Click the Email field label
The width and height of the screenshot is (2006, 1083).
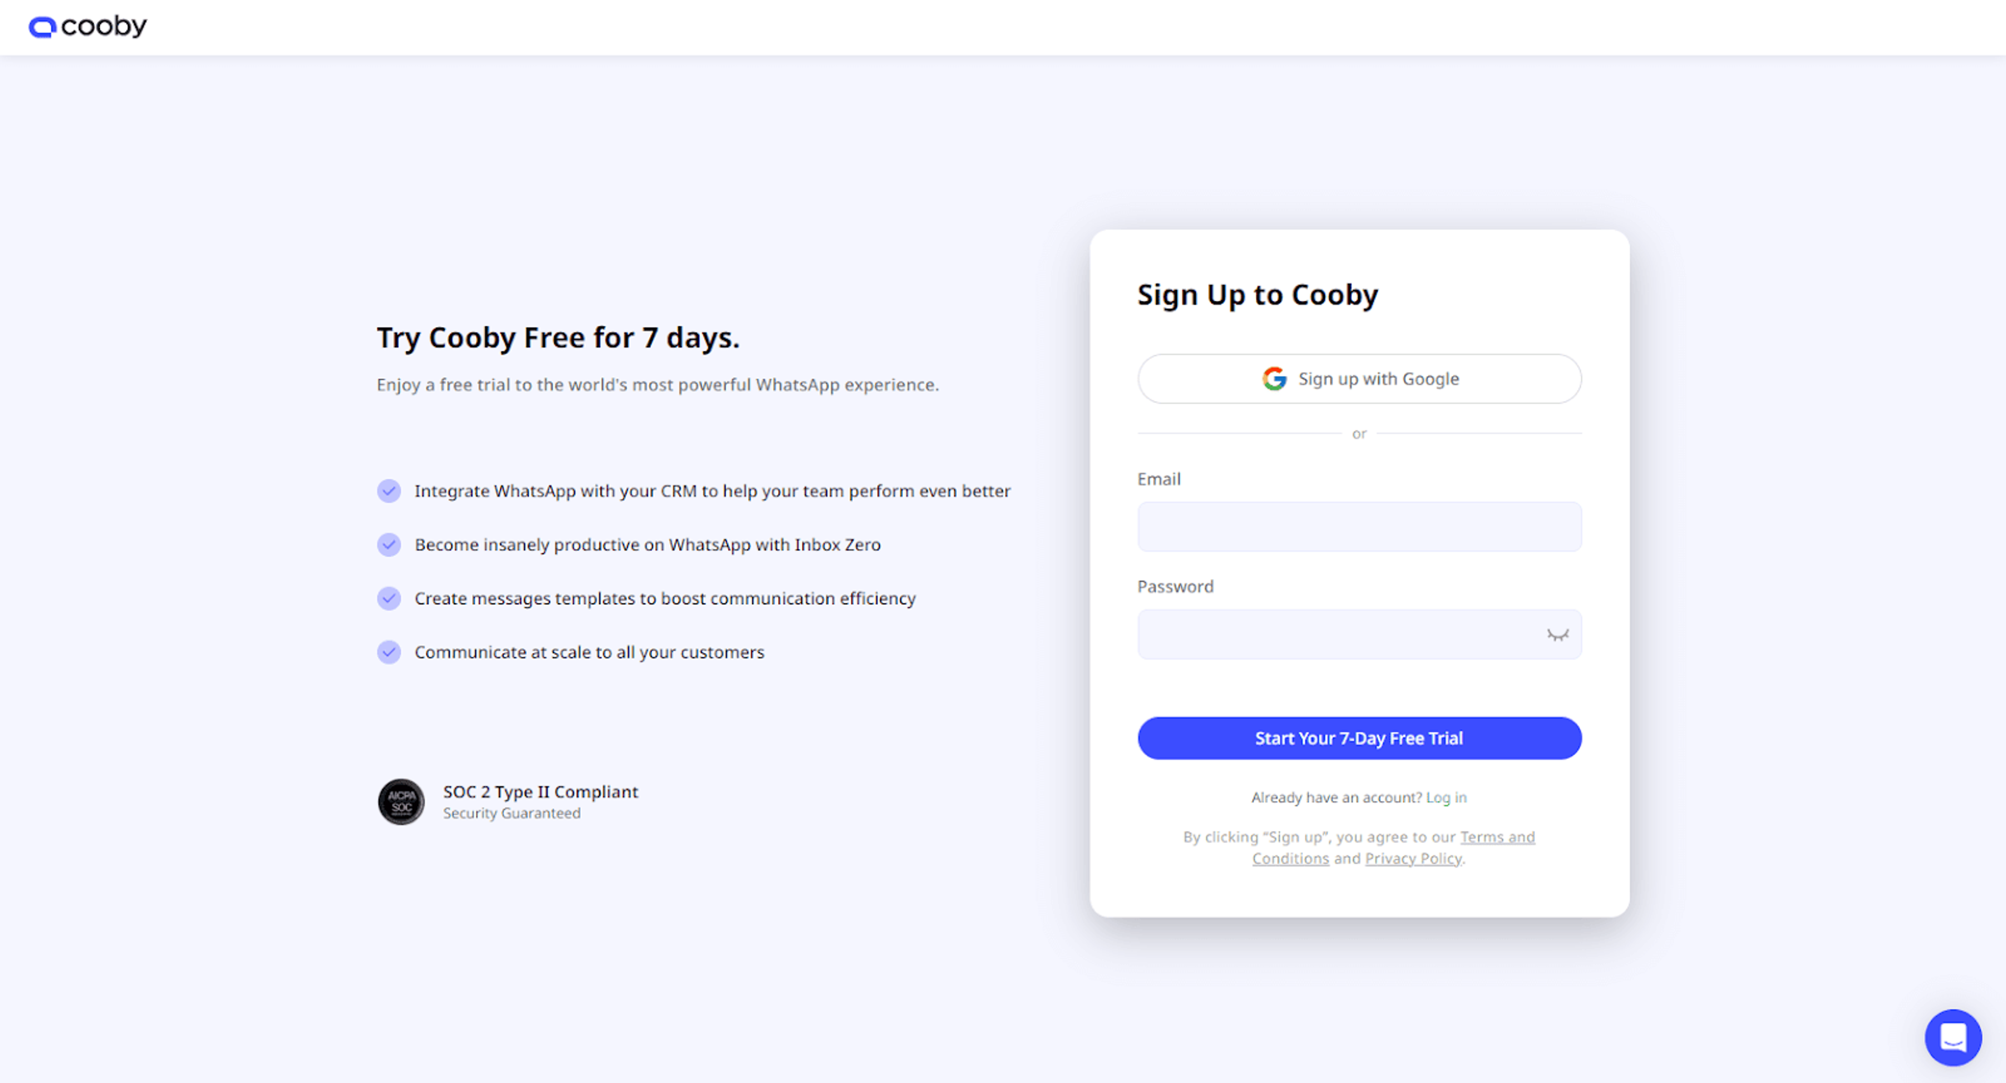[x=1159, y=479]
